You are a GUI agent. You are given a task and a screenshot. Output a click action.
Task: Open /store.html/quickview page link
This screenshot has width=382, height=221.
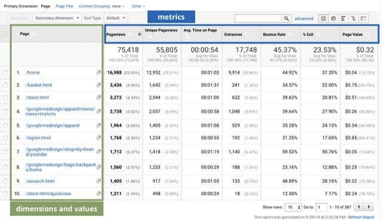(48, 194)
